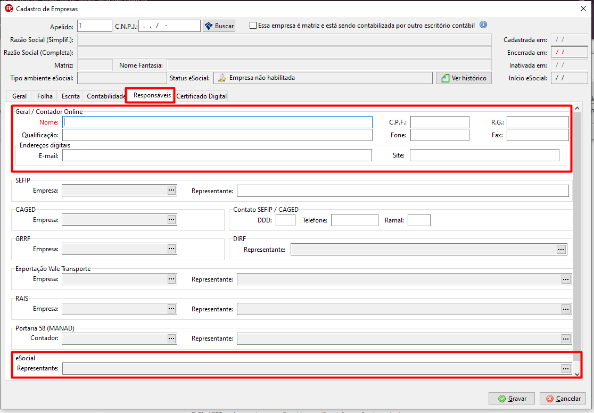The width and height of the screenshot is (594, 413).
Task: Click the info icon beside the matriz checkbox
Action: tap(483, 25)
